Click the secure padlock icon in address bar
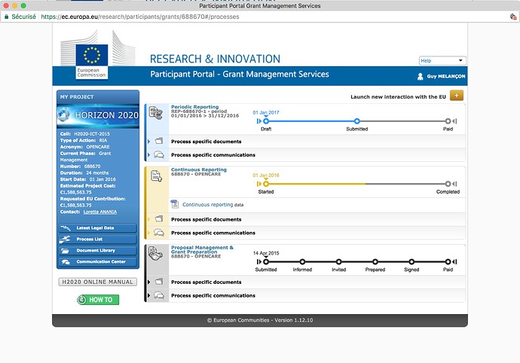Viewport: 520px width, 363px height. (x=6, y=17)
